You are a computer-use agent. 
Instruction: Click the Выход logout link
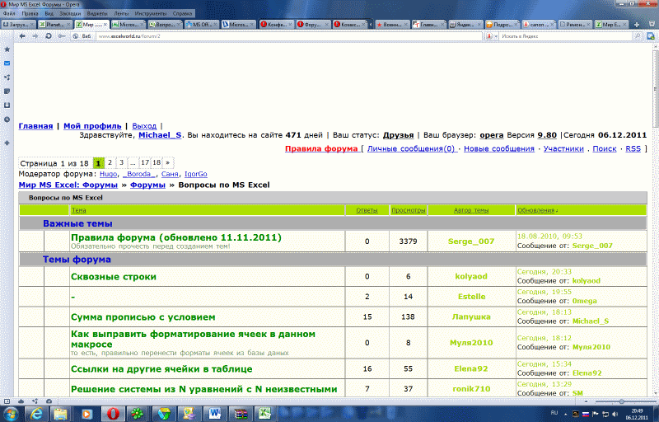pyautogui.click(x=144, y=126)
